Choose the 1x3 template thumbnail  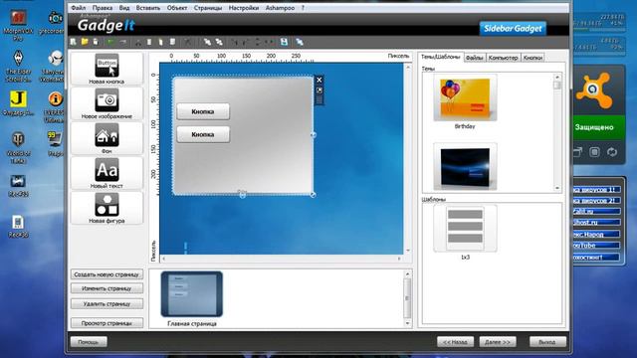465,229
